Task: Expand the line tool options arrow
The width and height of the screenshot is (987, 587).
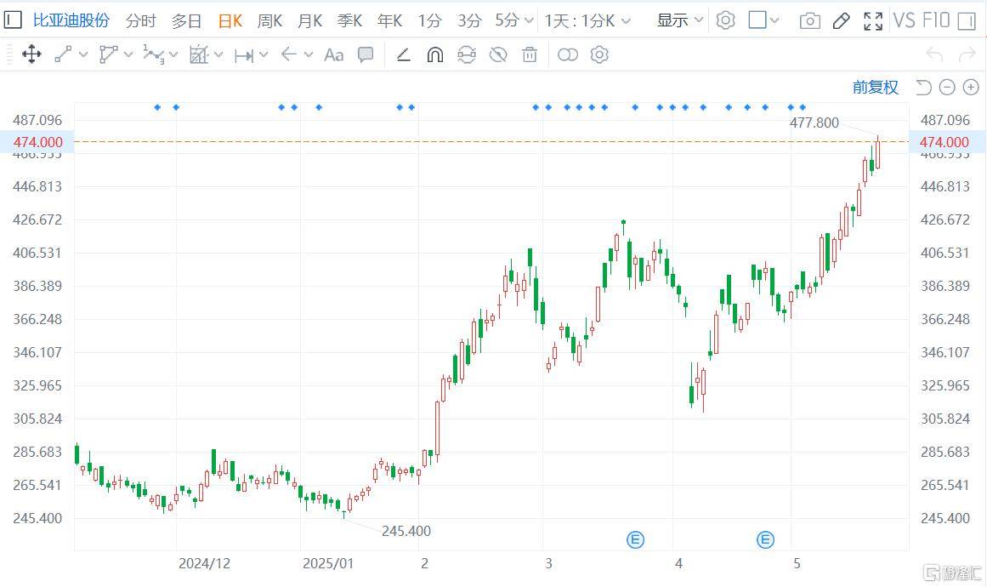Action: coord(83,54)
